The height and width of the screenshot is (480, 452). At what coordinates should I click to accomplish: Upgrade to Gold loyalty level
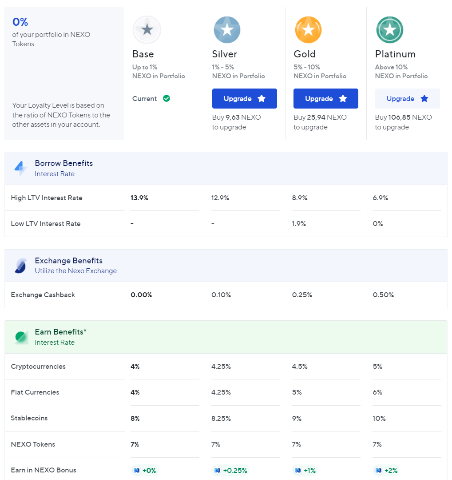pos(326,99)
